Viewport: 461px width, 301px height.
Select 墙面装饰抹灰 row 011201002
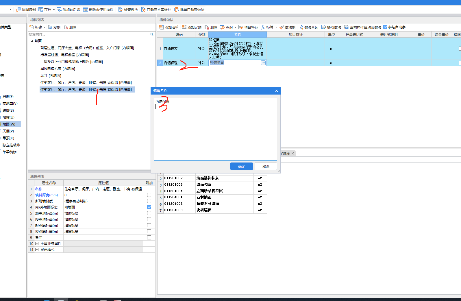[212, 178]
